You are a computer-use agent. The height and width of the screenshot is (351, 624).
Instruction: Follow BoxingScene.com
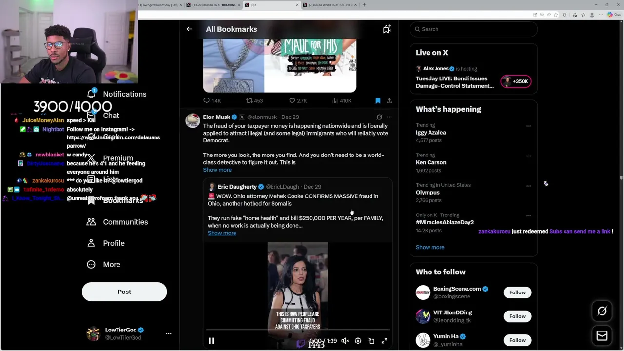coord(517,292)
